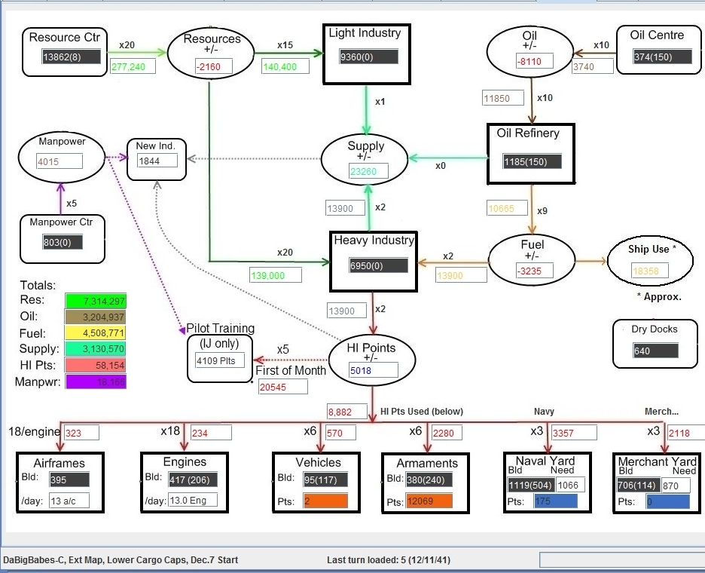Select the Manpower value 4015
Viewport: 705px width, 573px height.
(60, 161)
